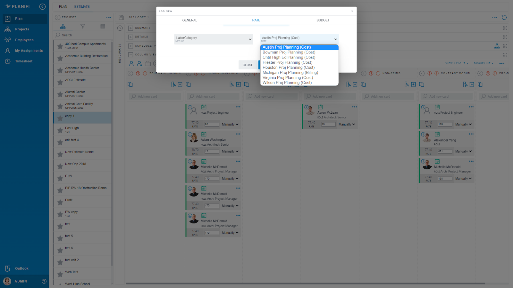Click the add resource plus icon in Design Development

pyautogui.click(x=239, y=84)
